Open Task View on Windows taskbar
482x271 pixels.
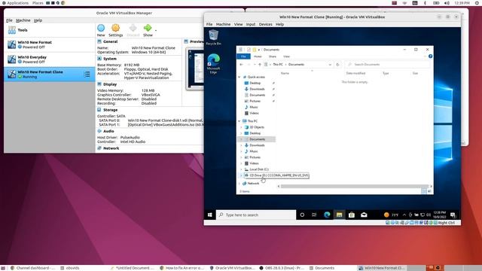(x=314, y=215)
